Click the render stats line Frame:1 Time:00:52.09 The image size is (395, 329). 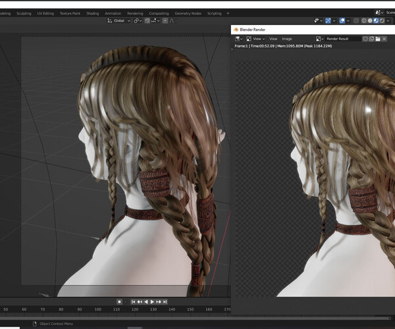(x=283, y=46)
